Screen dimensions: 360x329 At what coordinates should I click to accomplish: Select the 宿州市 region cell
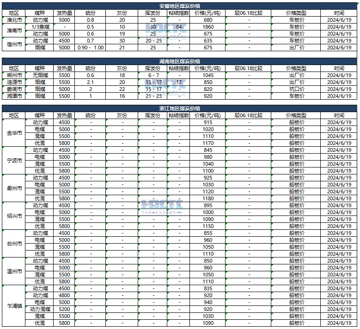click(x=14, y=44)
